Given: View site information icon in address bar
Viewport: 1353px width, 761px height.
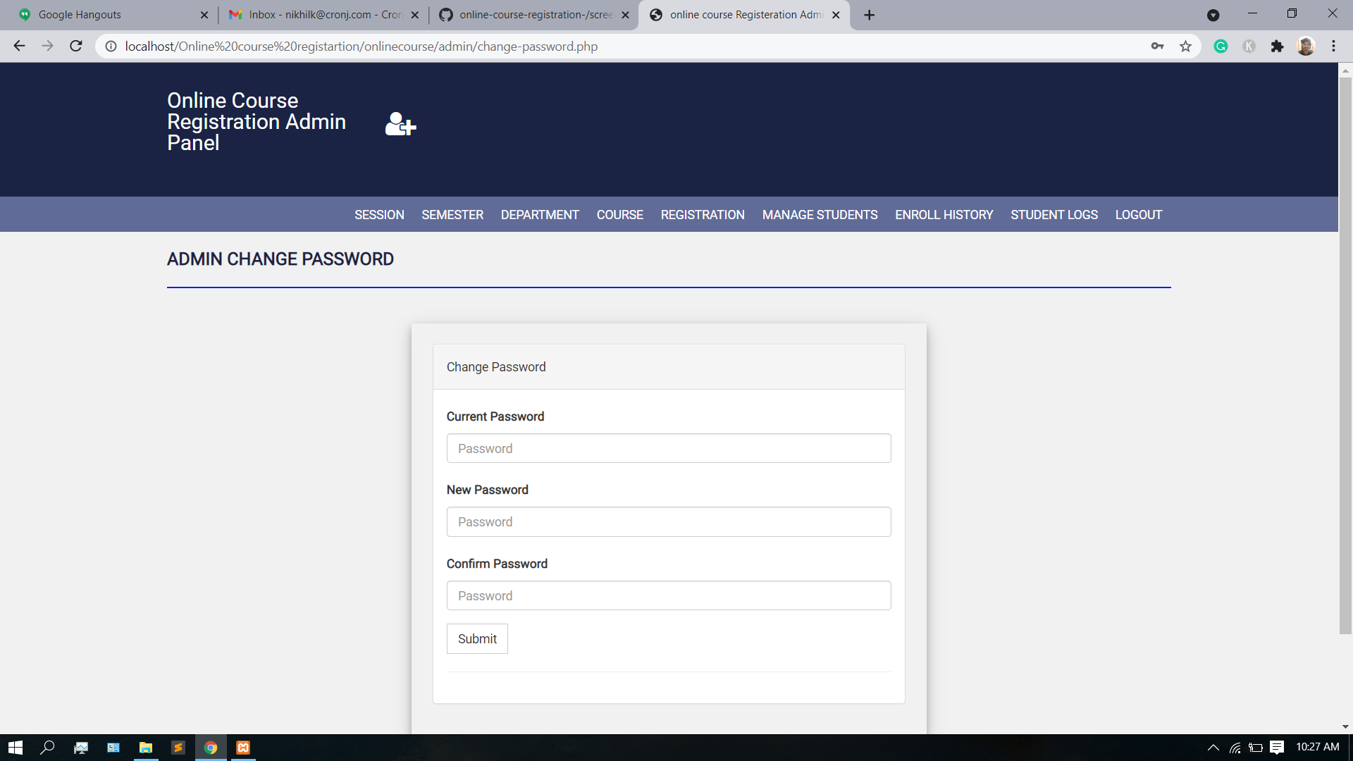Looking at the screenshot, I should point(111,47).
